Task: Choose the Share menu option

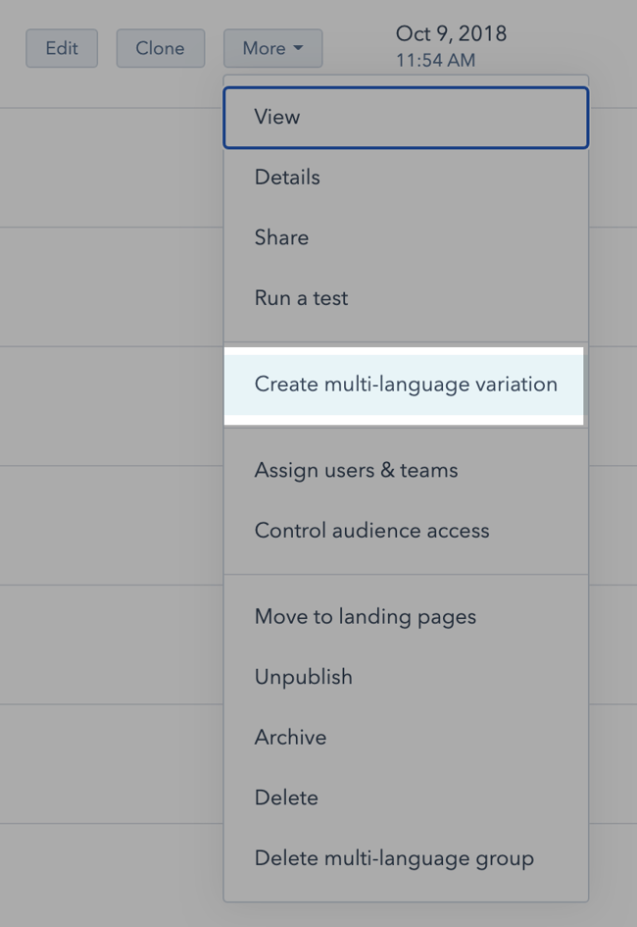Action: [x=406, y=237]
